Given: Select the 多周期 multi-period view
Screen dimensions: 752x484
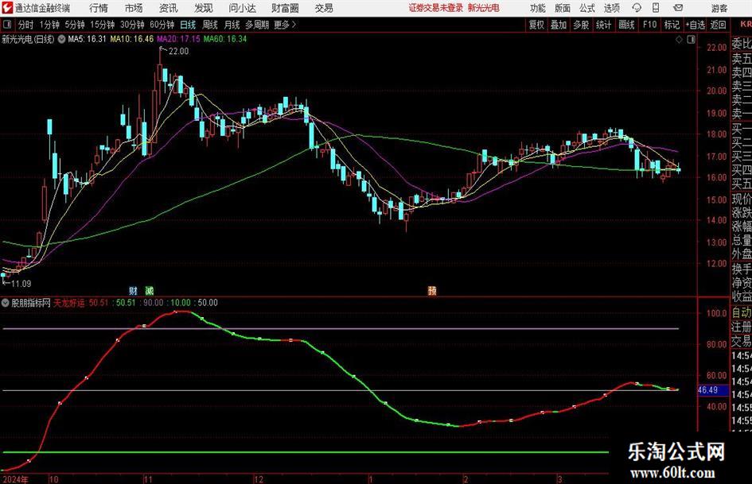Looking at the screenshot, I should click(257, 25).
